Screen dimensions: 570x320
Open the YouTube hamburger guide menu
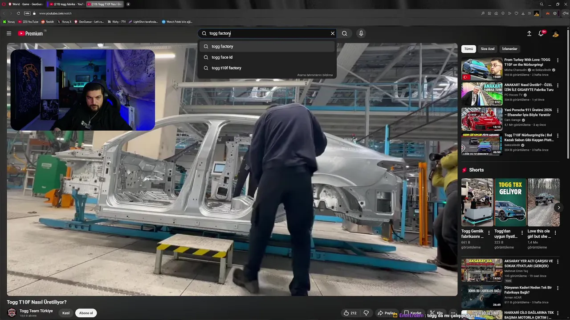[x=9, y=33]
